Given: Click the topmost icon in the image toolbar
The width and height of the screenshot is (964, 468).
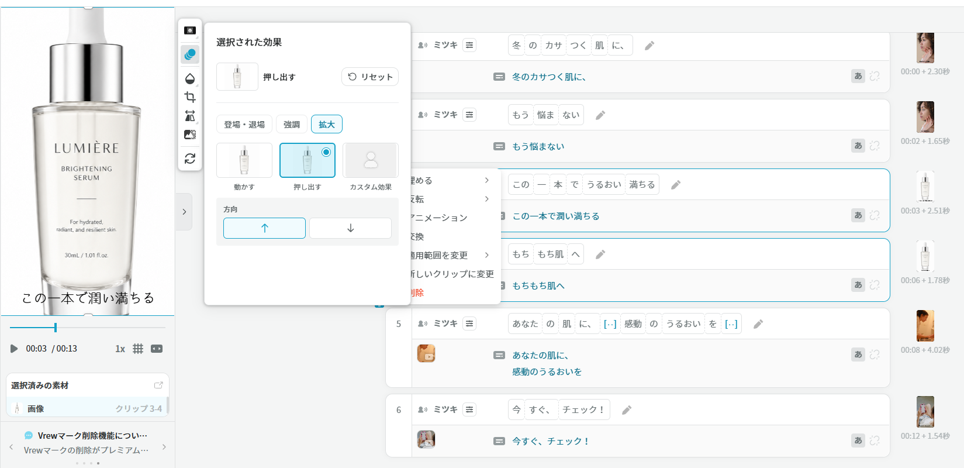Looking at the screenshot, I should (x=190, y=30).
